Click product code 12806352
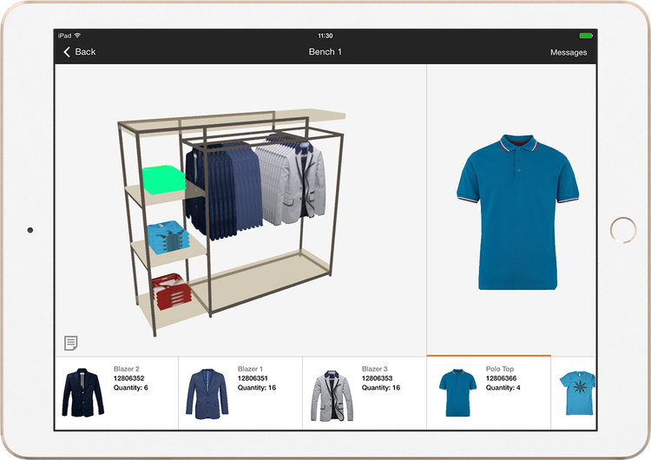This screenshot has height=460, width=651. pyautogui.click(x=128, y=378)
